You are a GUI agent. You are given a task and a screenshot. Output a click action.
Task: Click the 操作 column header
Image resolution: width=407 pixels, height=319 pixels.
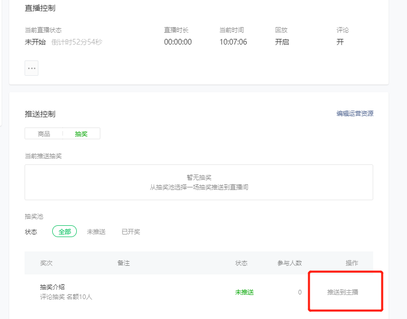352,263
